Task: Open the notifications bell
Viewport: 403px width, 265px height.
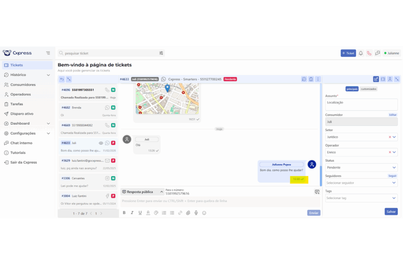Action: pos(360,53)
